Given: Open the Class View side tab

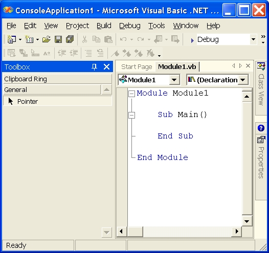Looking at the screenshot, I should [x=261, y=88].
